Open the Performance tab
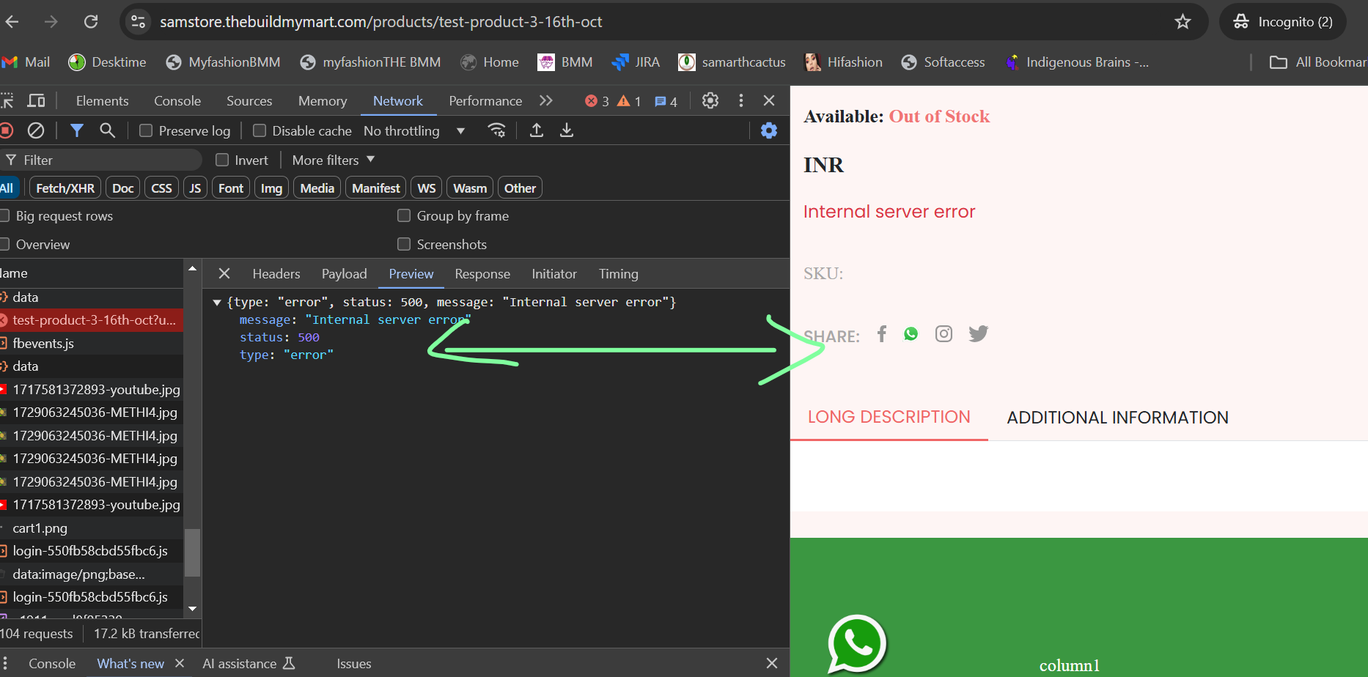This screenshot has height=677, width=1368. 485,100
